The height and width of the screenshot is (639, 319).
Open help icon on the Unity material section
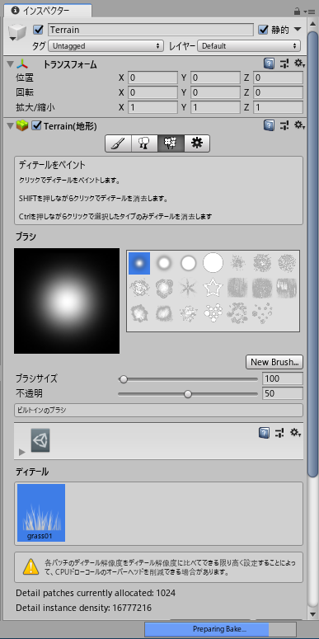[x=264, y=432]
